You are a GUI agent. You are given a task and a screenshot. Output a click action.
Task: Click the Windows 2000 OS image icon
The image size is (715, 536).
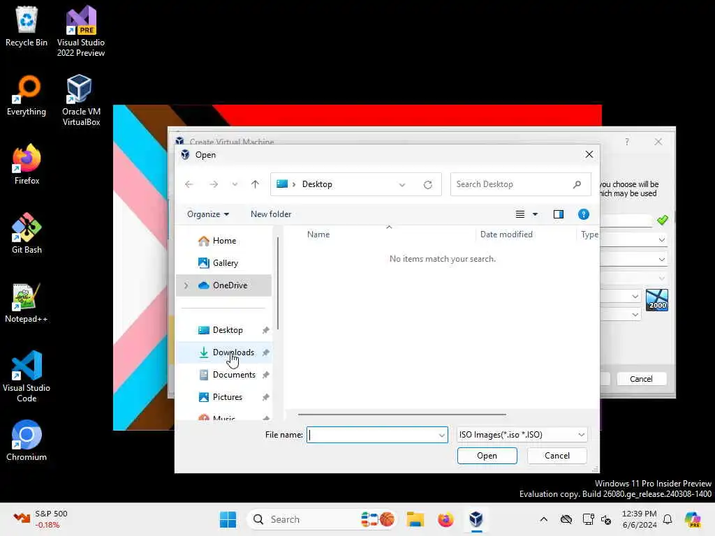point(656,300)
